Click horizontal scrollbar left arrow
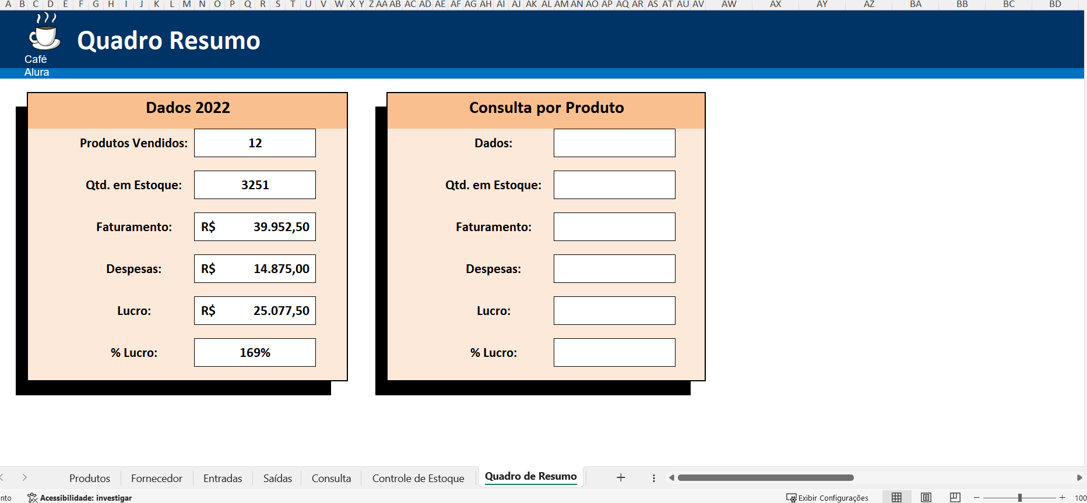This screenshot has width=1087, height=503. pyautogui.click(x=671, y=477)
